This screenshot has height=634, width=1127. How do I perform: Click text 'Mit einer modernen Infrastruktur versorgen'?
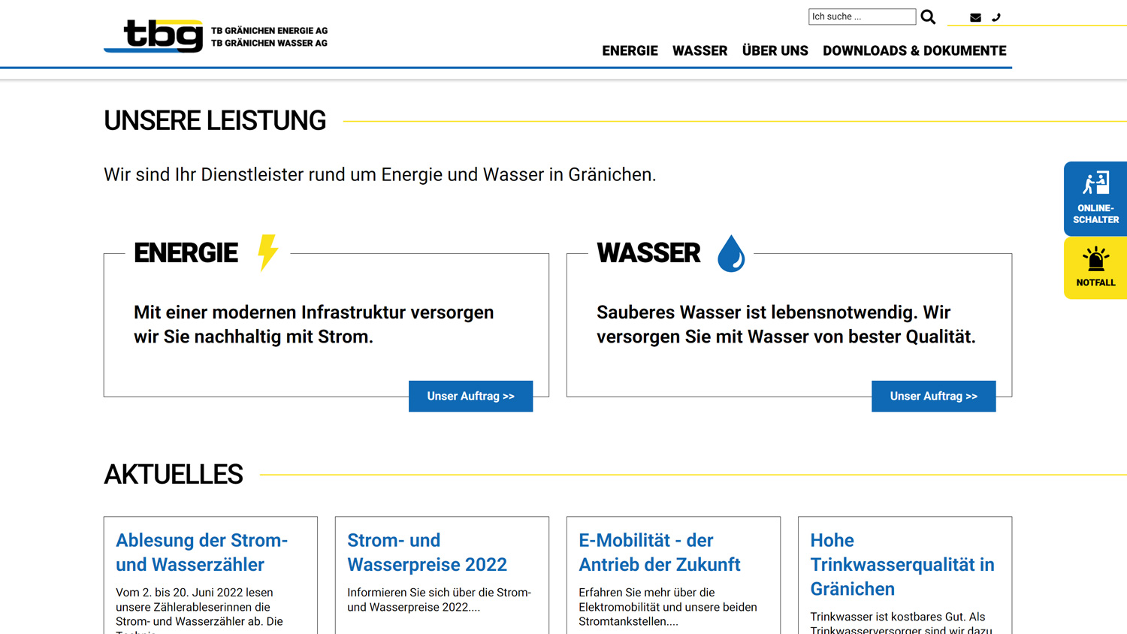tap(313, 312)
